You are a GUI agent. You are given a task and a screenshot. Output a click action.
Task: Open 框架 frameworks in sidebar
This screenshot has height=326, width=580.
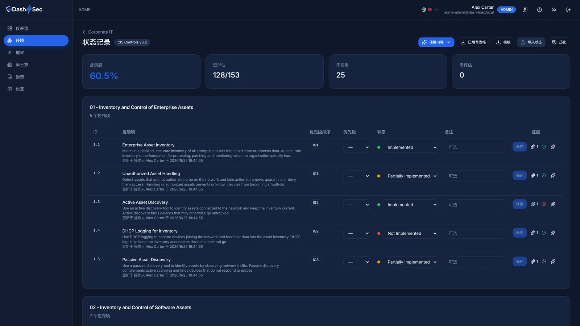coord(36,53)
